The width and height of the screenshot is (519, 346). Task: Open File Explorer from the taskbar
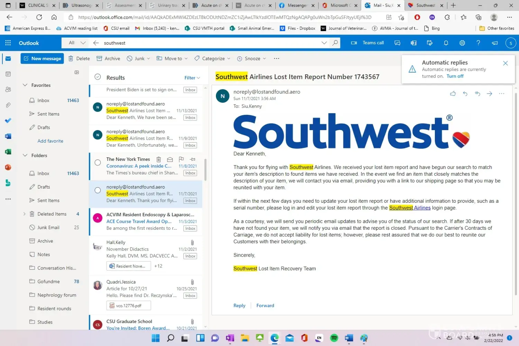pos(245,338)
